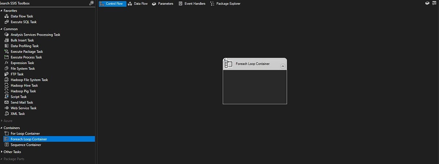Image resolution: width=439 pixels, height=164 pixels.
Task: Click the XML Task icon
Action: click(7, 114)
